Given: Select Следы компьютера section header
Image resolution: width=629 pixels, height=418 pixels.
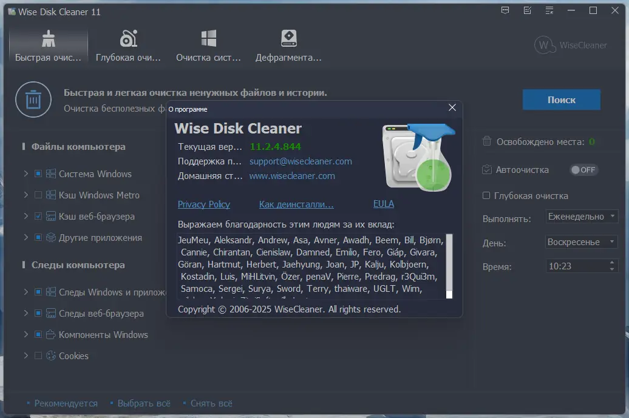Looking at the screenshot, I should click(78, 265).
